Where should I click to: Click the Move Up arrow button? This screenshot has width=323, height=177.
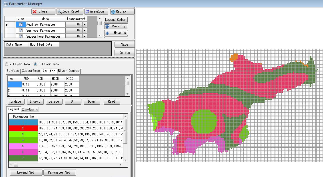coord(116,33)
